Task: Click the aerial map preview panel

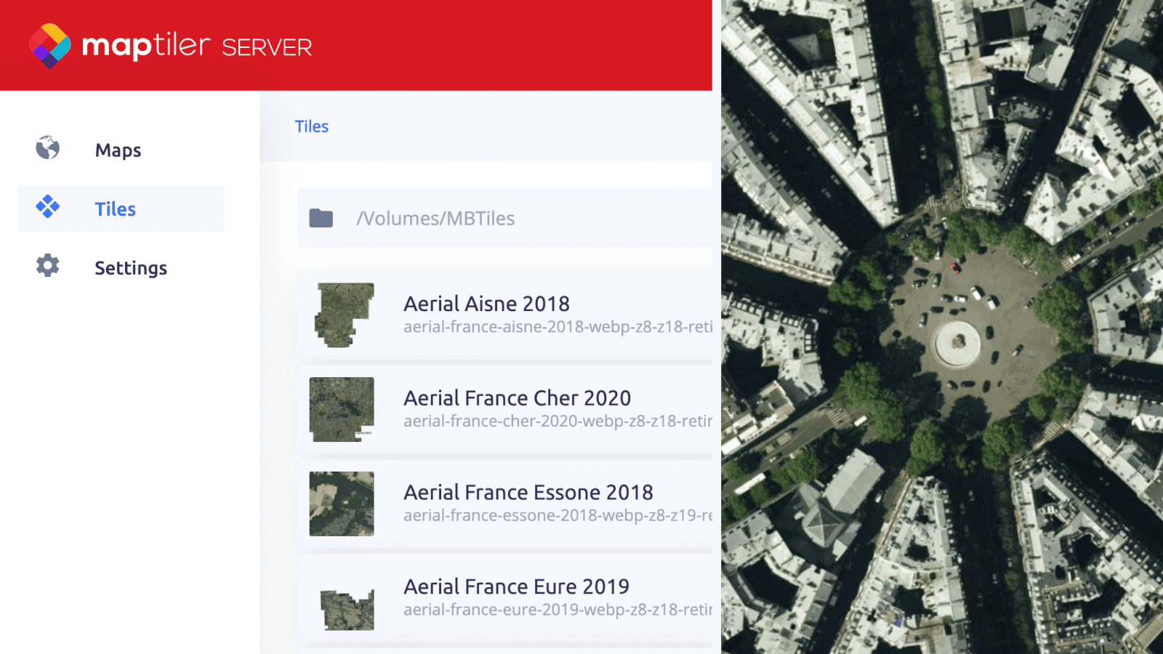Action: point(941,327)
